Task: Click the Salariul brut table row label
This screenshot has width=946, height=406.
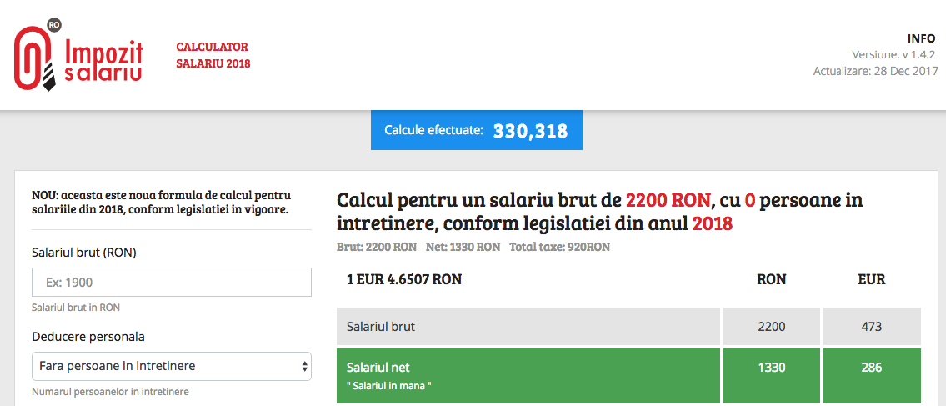Action: pos(381,327)
